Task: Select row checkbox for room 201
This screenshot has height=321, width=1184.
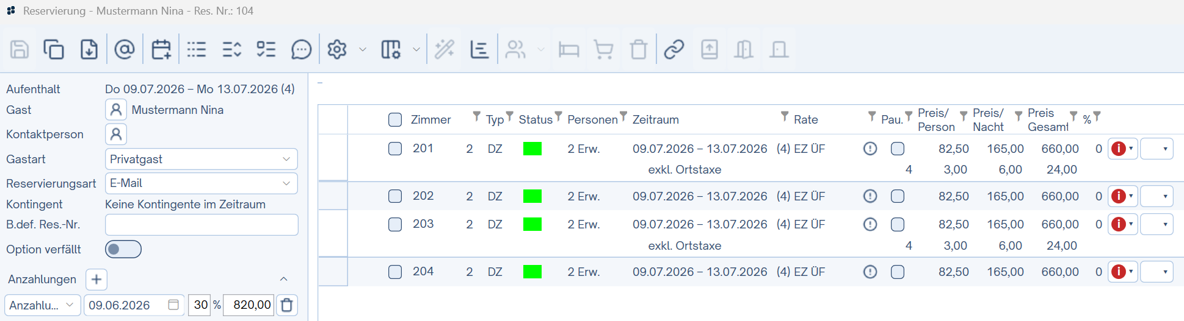Action: (395, 149)
